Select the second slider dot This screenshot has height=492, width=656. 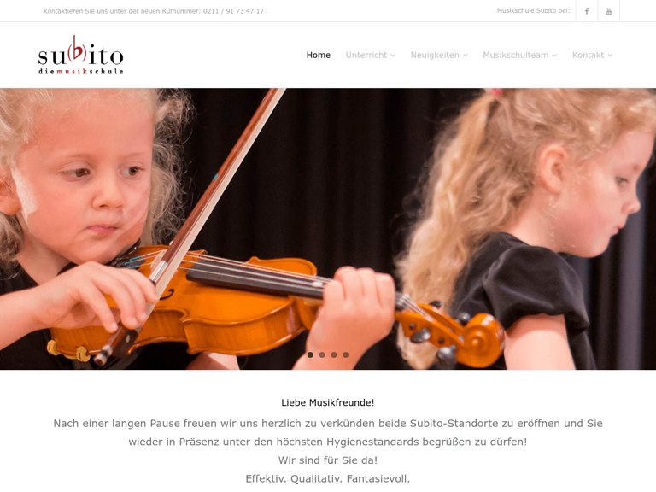322,354
